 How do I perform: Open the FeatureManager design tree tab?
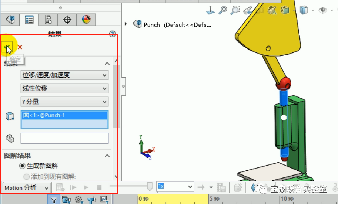(10, 20)
